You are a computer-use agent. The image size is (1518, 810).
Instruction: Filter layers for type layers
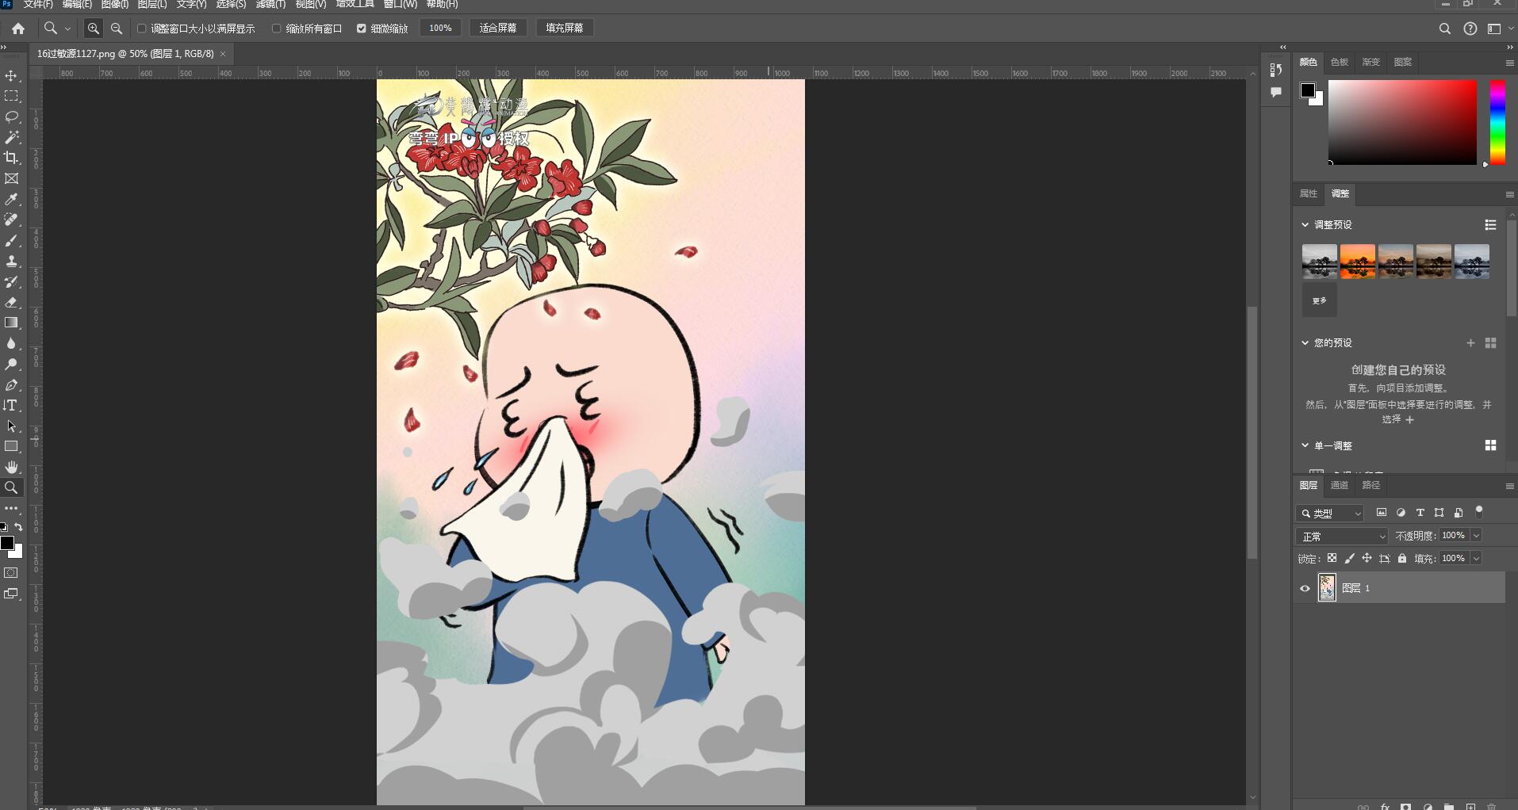click(x=1420, y=513)
